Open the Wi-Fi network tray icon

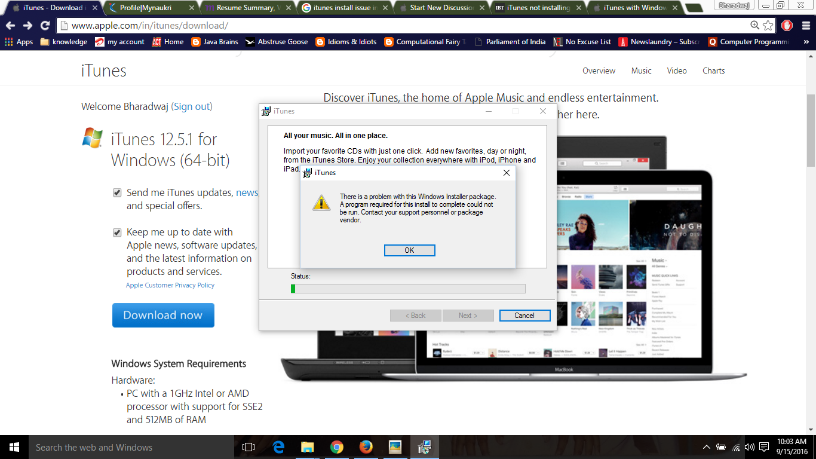[x=736, y=447]
